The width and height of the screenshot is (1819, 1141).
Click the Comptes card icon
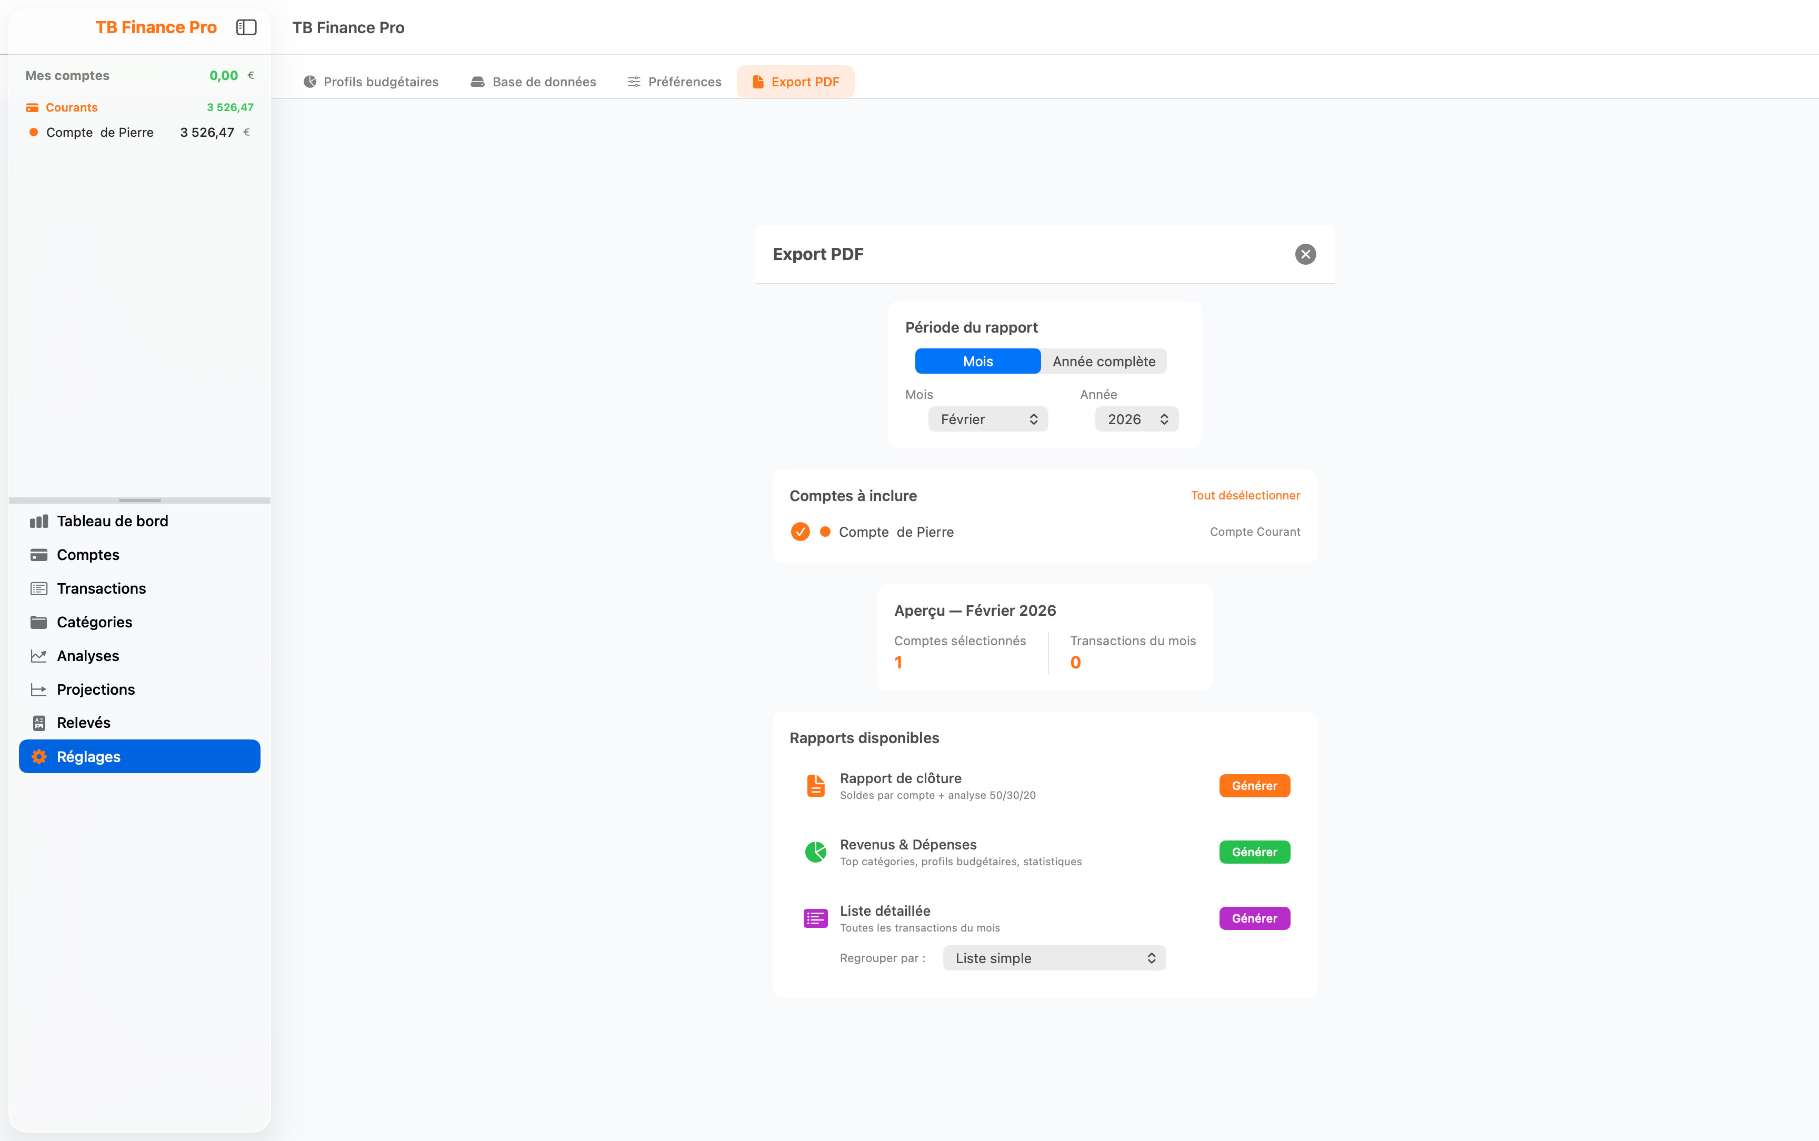click(38, 555)
